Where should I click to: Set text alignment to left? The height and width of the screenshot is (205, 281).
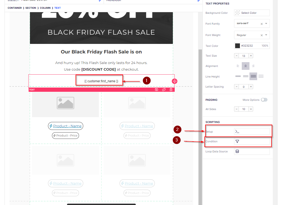click(x=238, y=66)
